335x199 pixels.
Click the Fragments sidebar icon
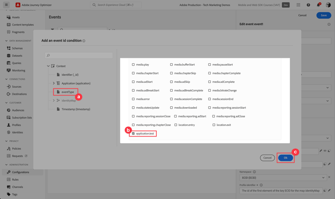pyautogui.click(x=8, y=32)
